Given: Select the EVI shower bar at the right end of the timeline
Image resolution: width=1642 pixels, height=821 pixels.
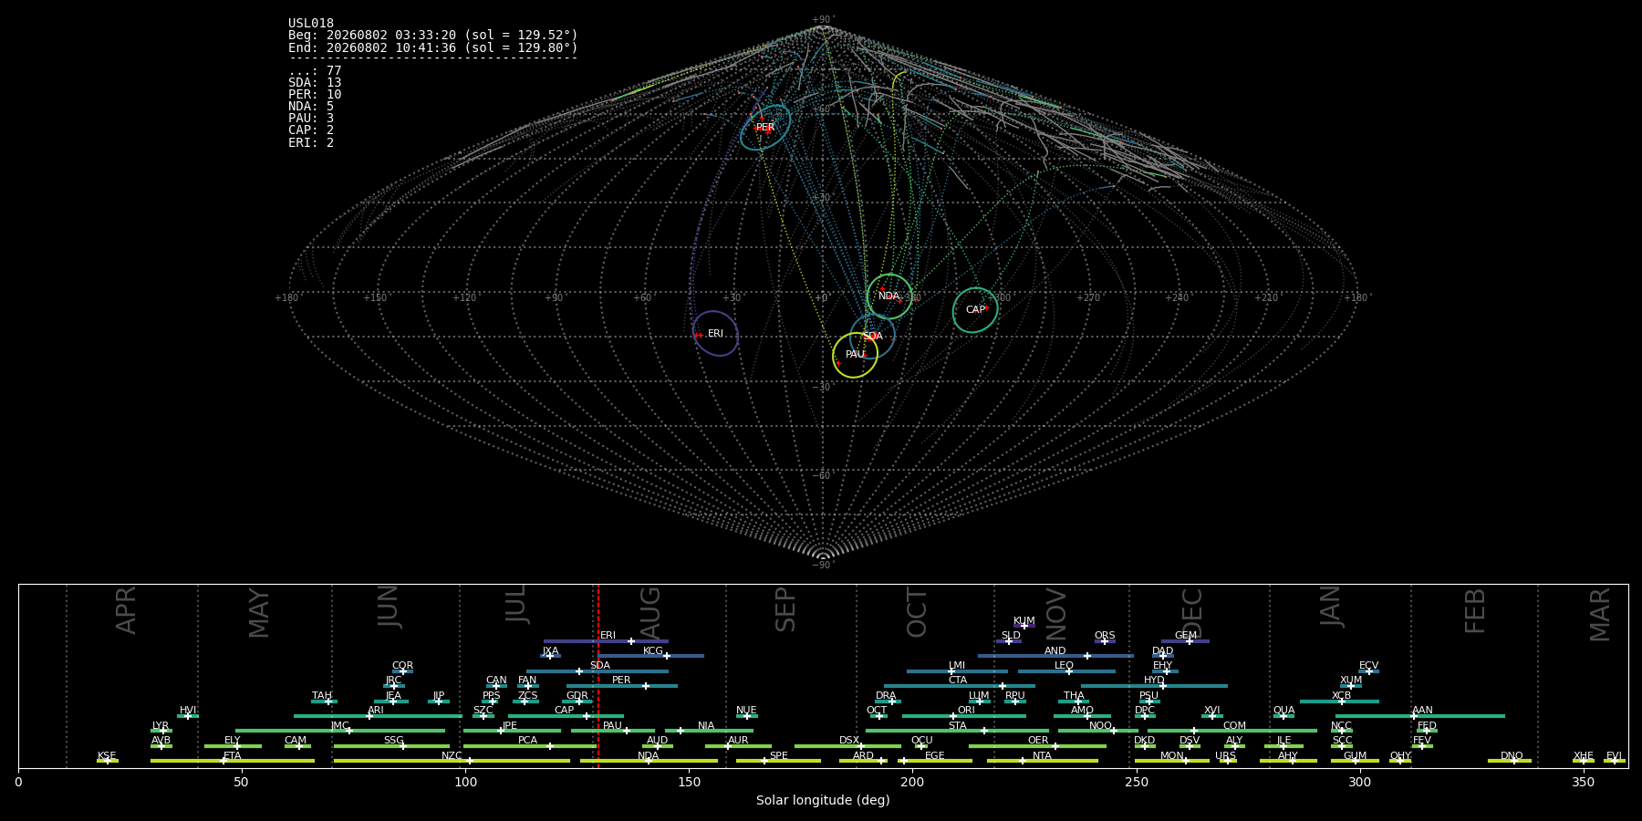Looking at the screenshot, I should pos(1615,761).
